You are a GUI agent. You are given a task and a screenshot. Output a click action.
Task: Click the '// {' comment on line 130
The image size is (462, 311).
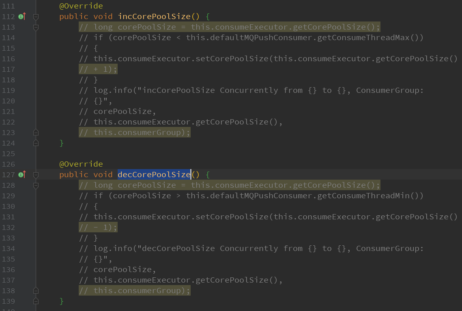point(88,206)
